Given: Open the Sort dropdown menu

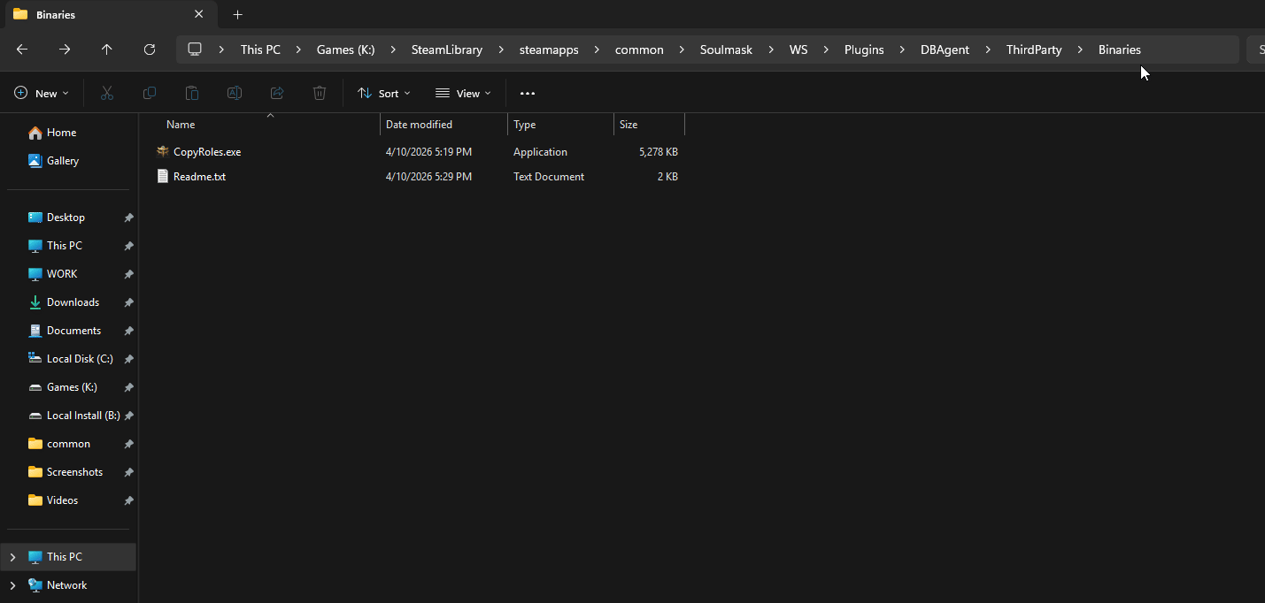Looking at the screenshot, I should [383, 93].
